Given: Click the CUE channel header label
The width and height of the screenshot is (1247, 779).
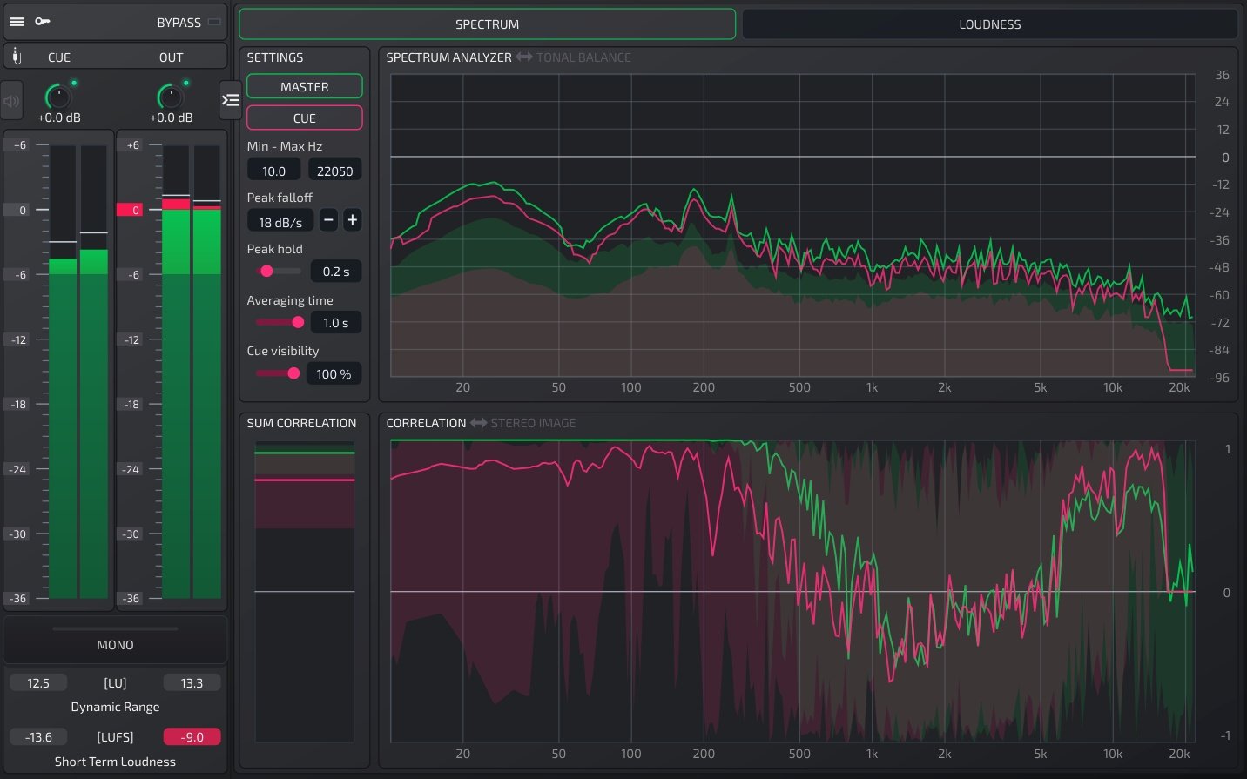Looking at the screenshot, I should 59,57.
